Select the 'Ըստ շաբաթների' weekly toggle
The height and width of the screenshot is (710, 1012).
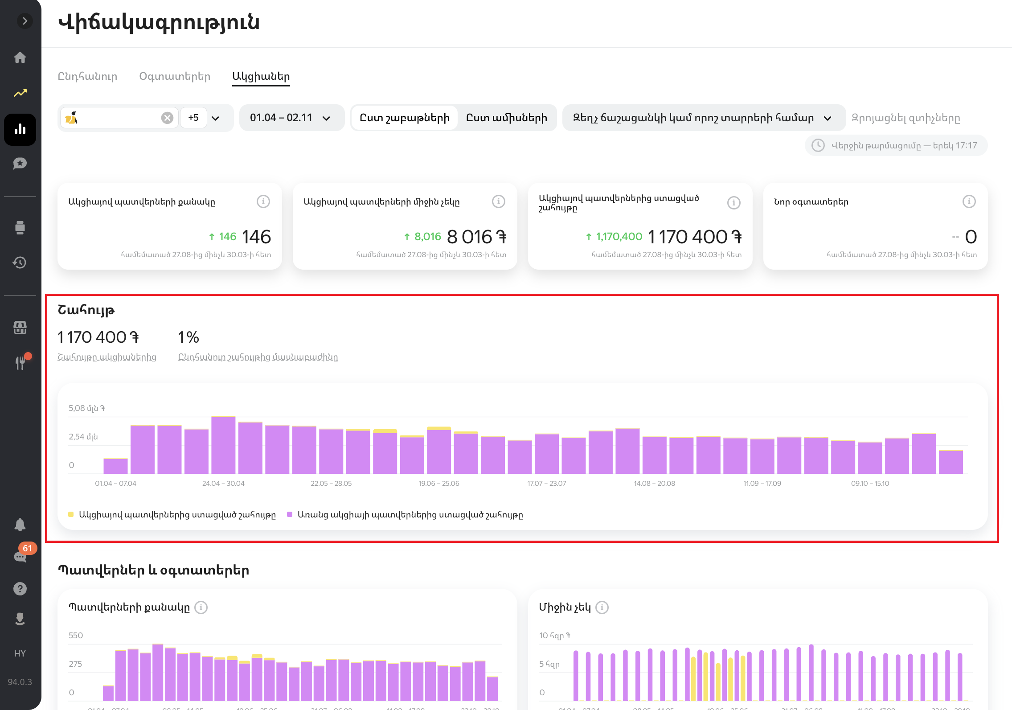tap(404, 118)
